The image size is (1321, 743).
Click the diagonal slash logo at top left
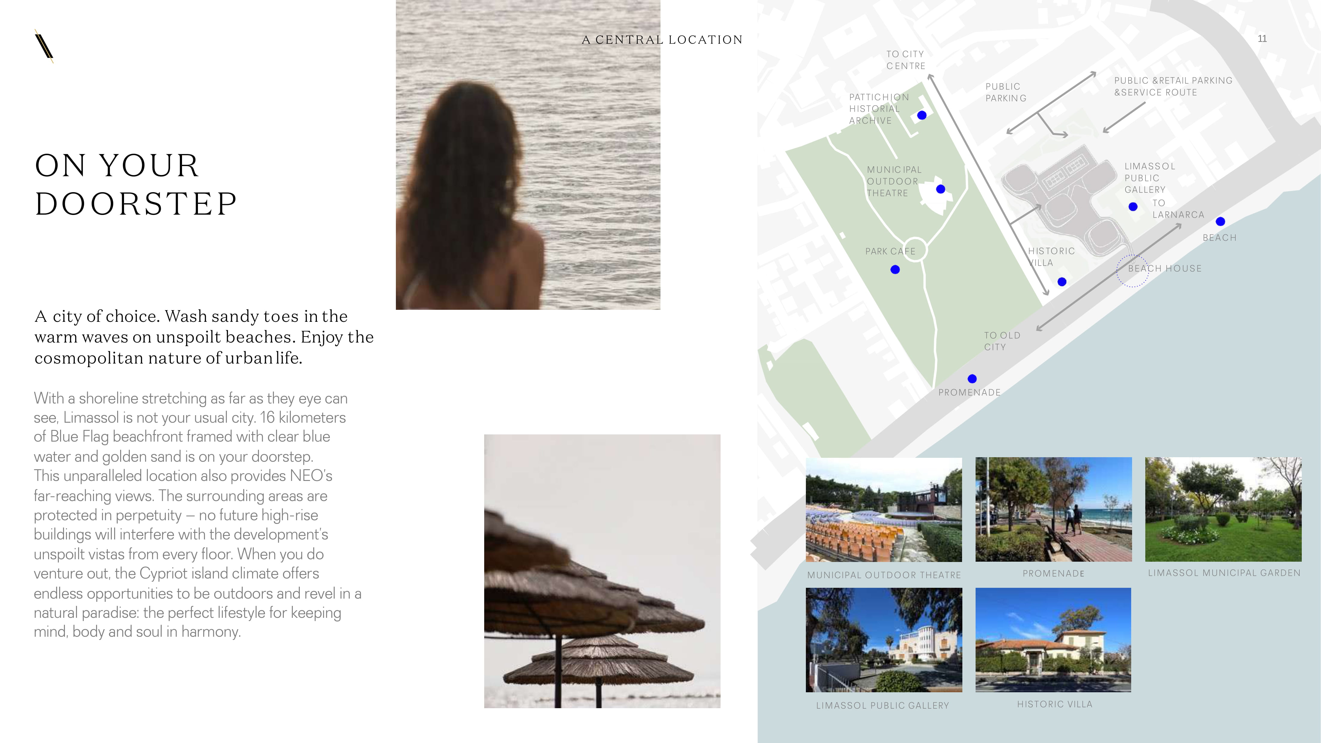coord(44,46)
